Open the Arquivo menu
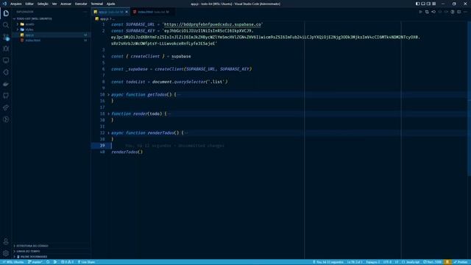 pyautogui.click(x=16, y=4)
